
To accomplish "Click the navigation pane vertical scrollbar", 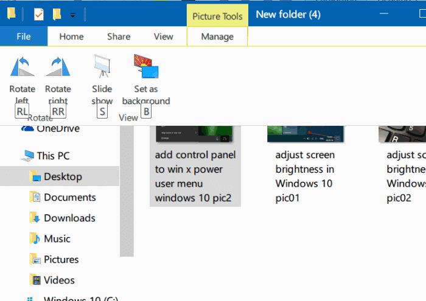I will pyautogui.click(x=127, y=191).
